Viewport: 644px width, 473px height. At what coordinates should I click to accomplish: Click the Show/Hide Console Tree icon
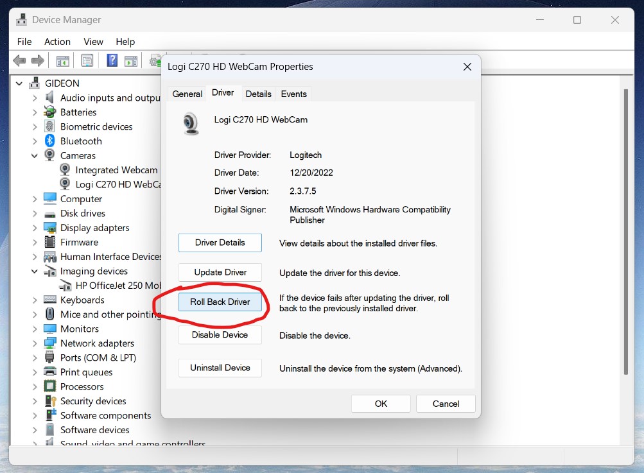[x=62, y=61]
